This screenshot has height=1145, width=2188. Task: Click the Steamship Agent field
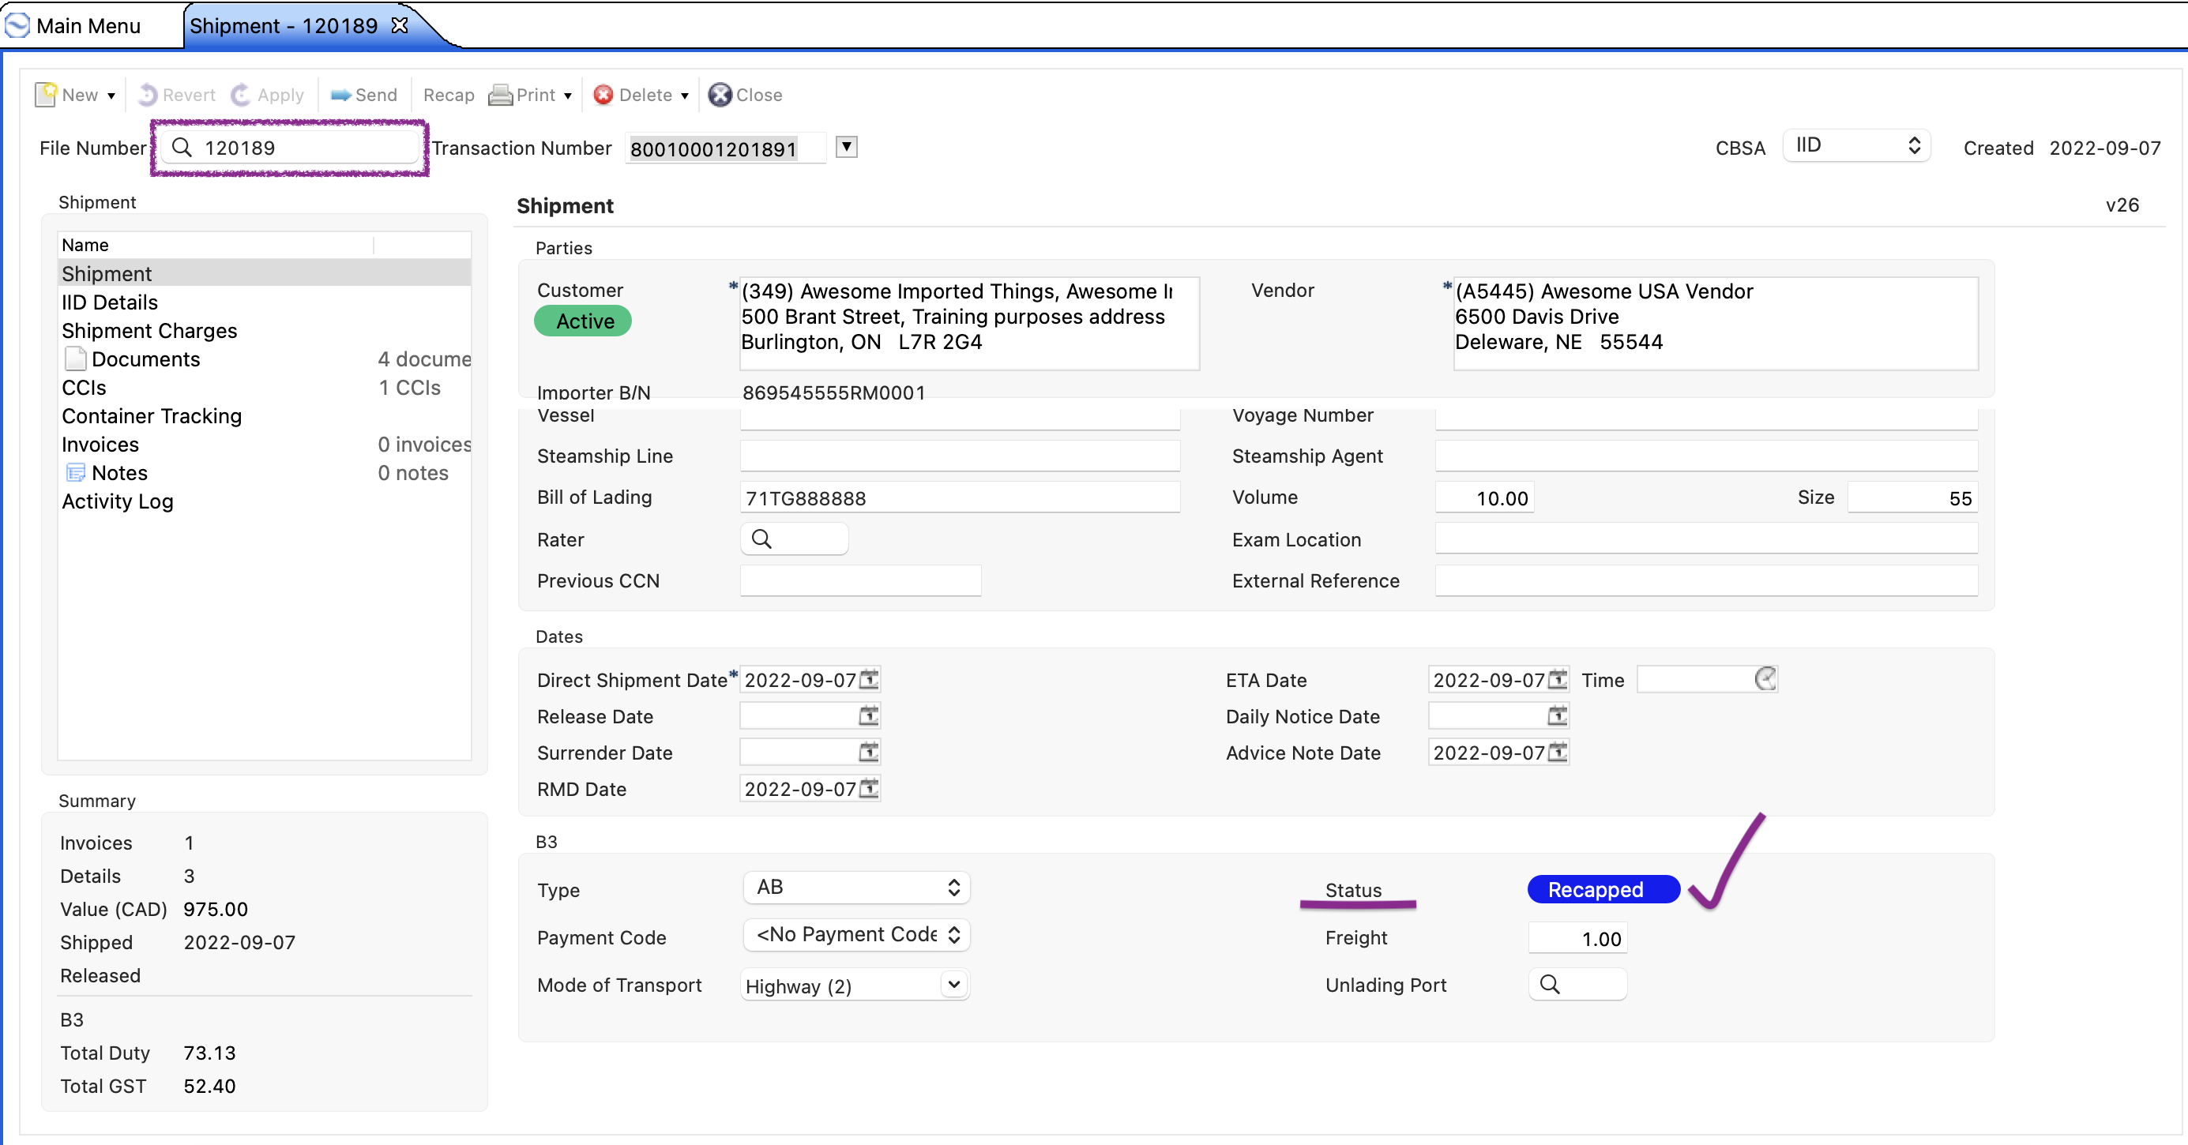(1706, 456)
